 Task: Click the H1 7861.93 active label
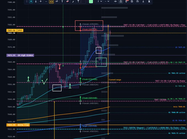coord(177,73)
